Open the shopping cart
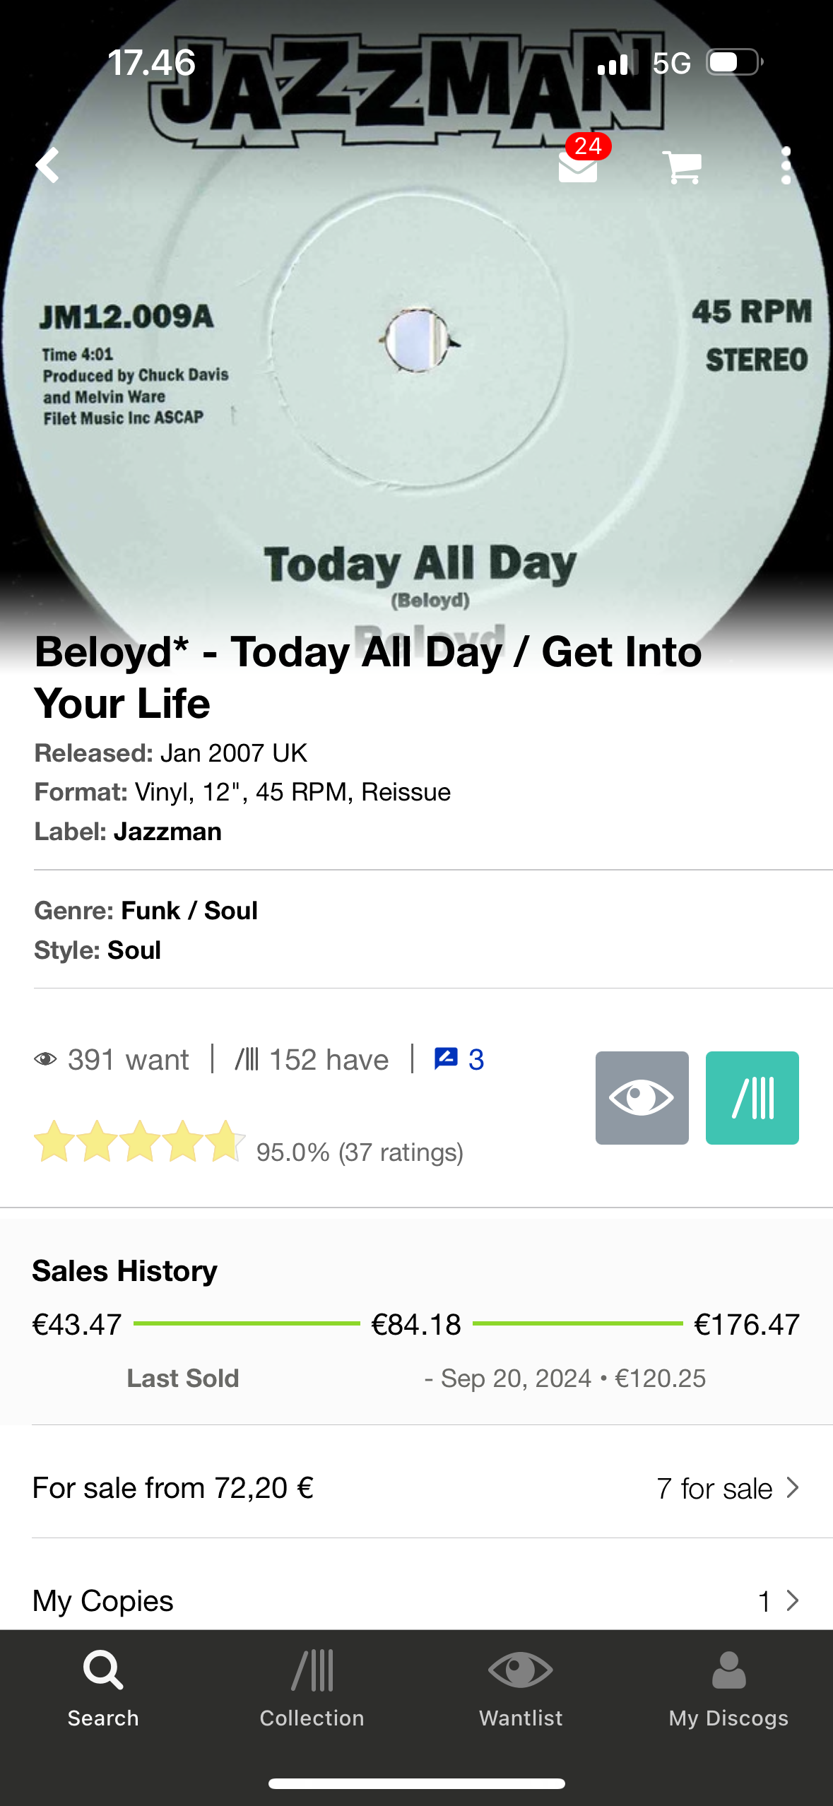 [x=682, y=167]
